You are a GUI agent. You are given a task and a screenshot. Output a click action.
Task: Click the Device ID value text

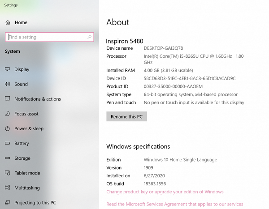(189, 78)
